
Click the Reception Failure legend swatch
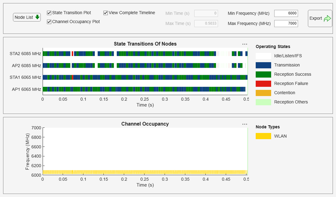click(x=263, y=83)
